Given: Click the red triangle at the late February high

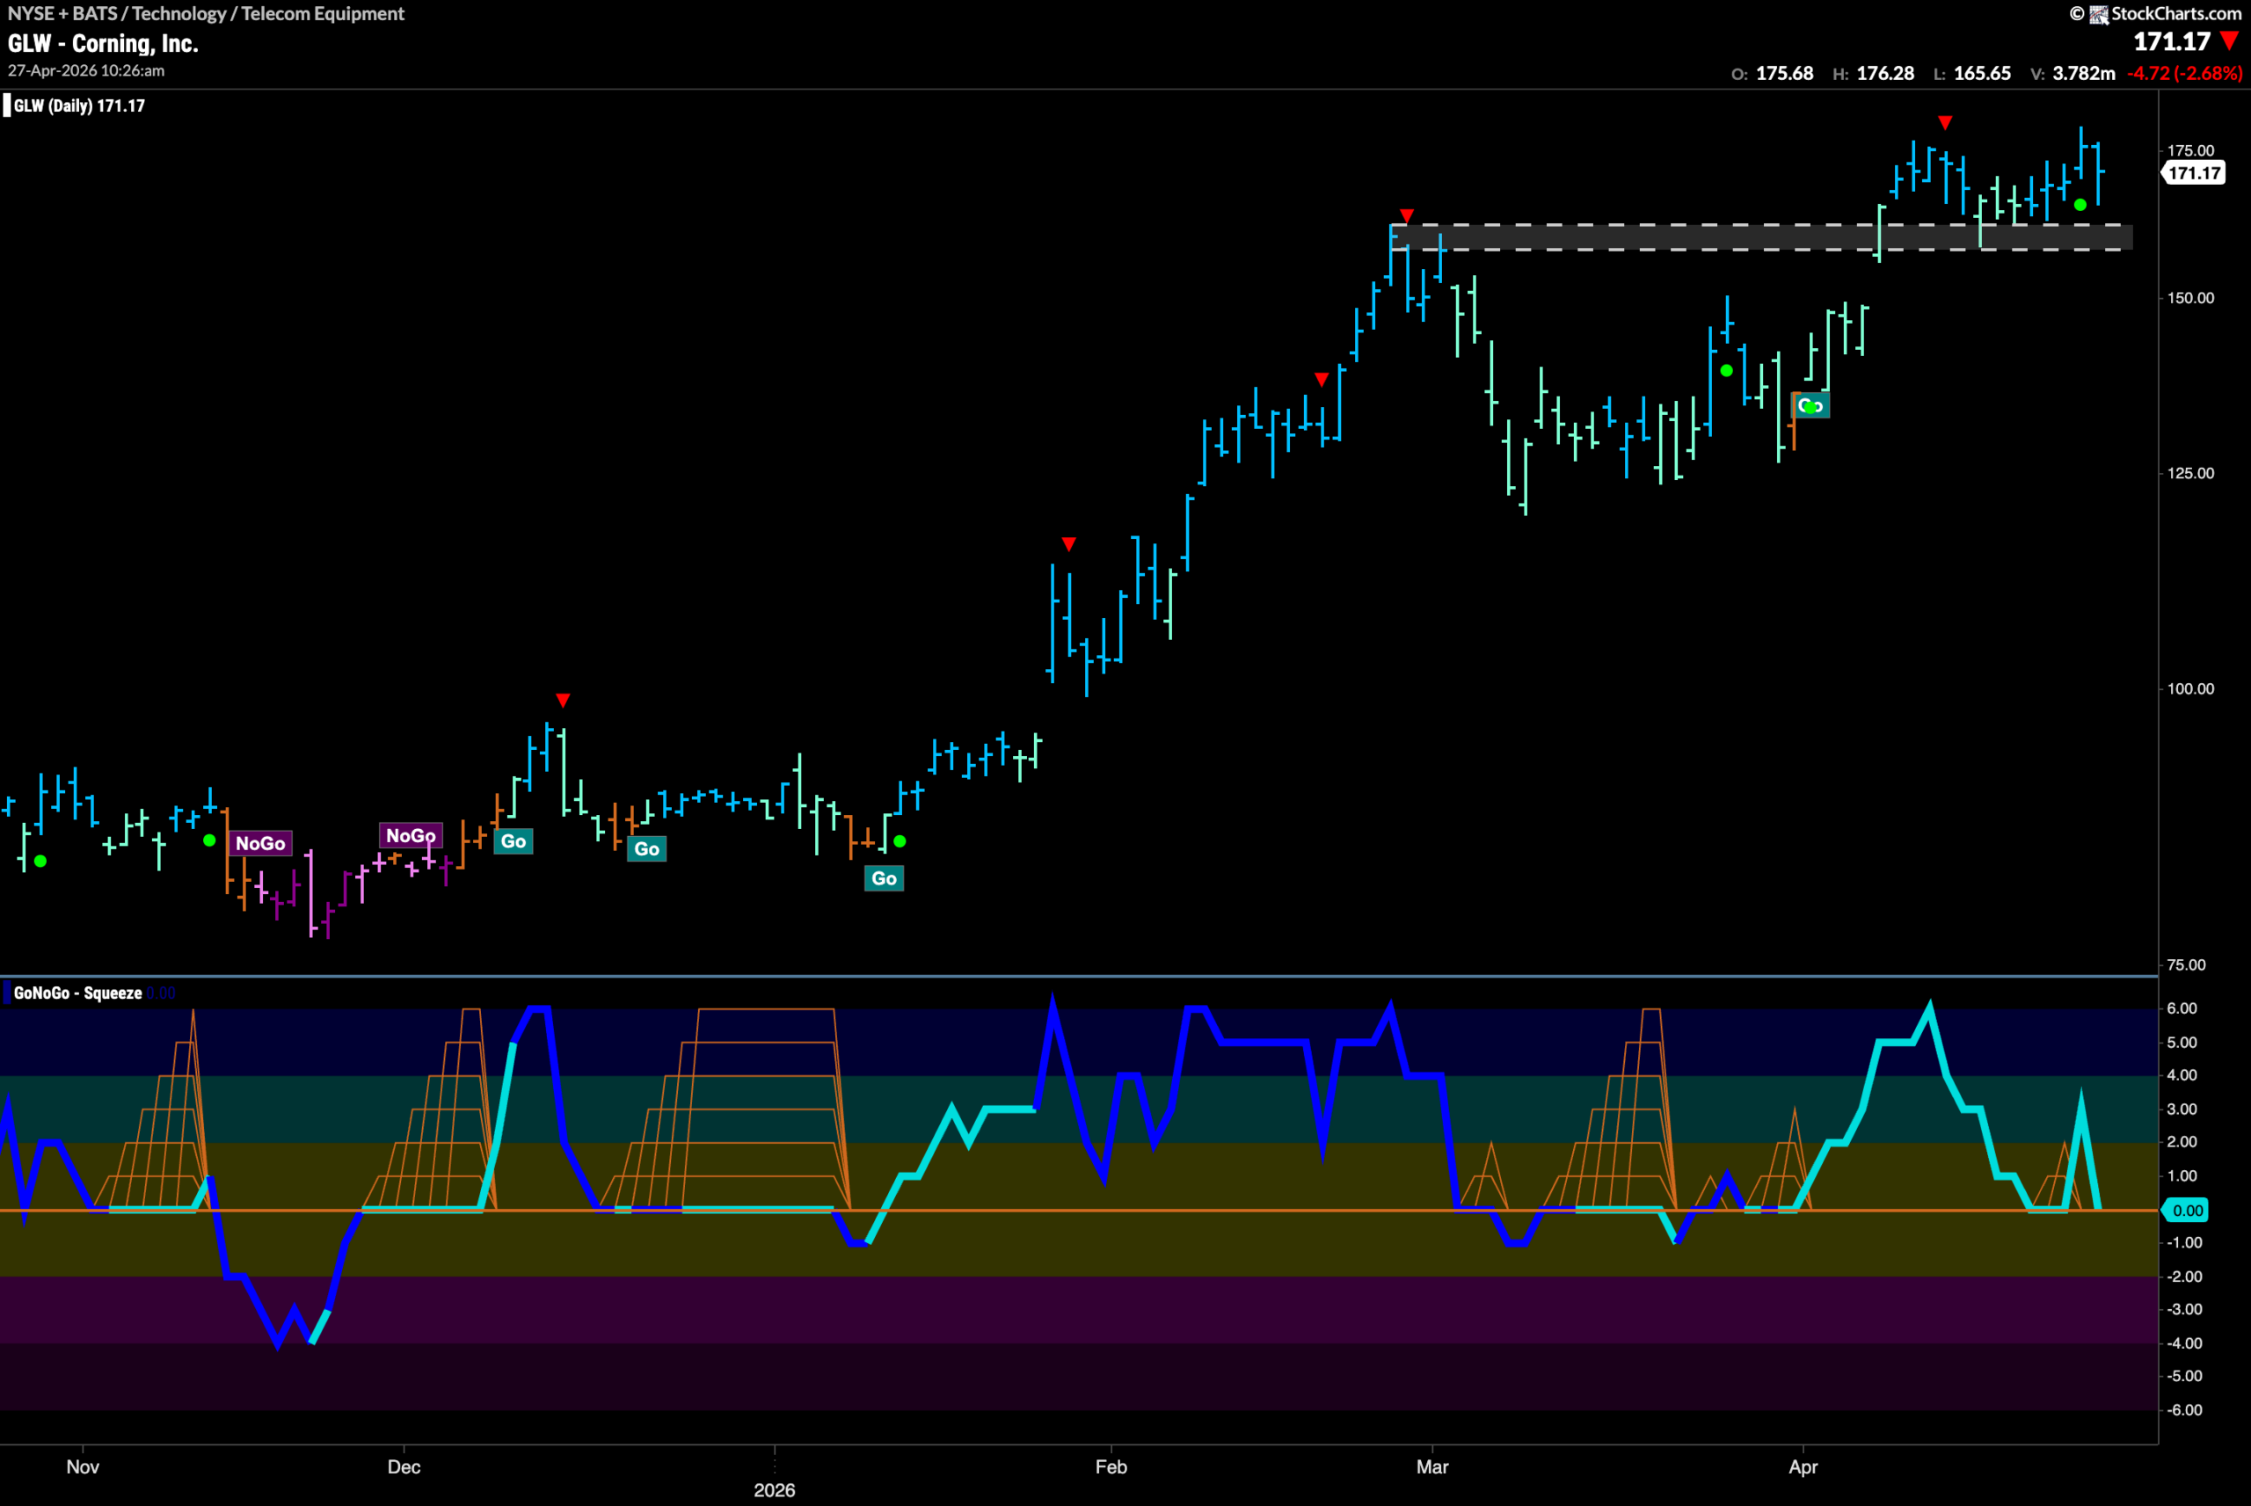Looking at the screenshot, I should (x=1407, y=215).
